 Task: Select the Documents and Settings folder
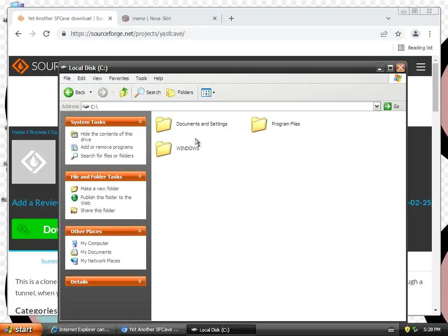click(x=192, y=124)
